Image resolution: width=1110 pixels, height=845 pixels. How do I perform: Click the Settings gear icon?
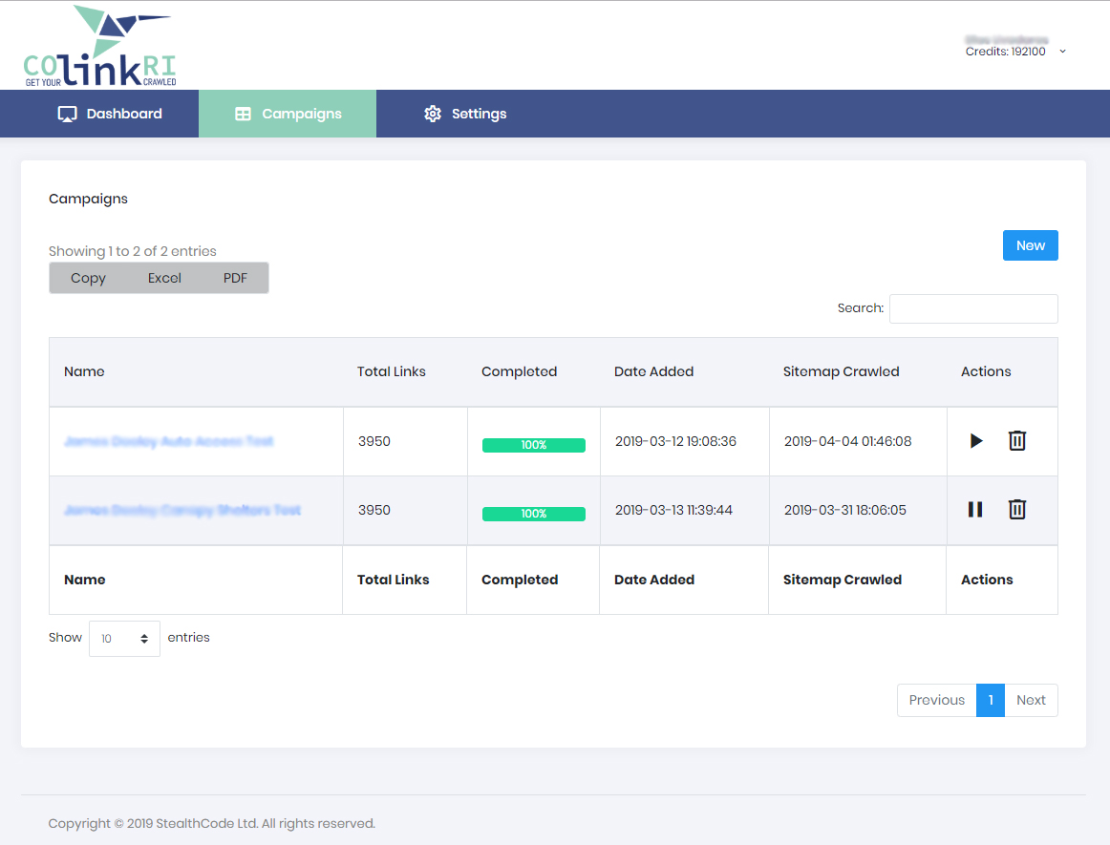point(433,114)
